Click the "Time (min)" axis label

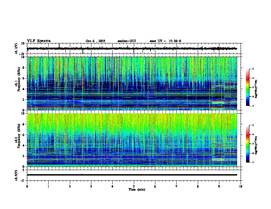(x=137, y=190)
